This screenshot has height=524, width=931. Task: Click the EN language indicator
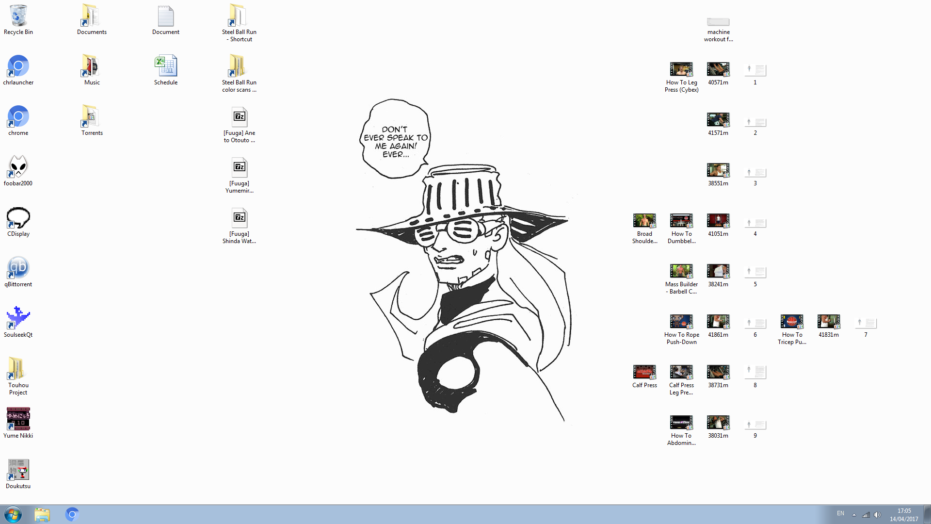(840, 513)
